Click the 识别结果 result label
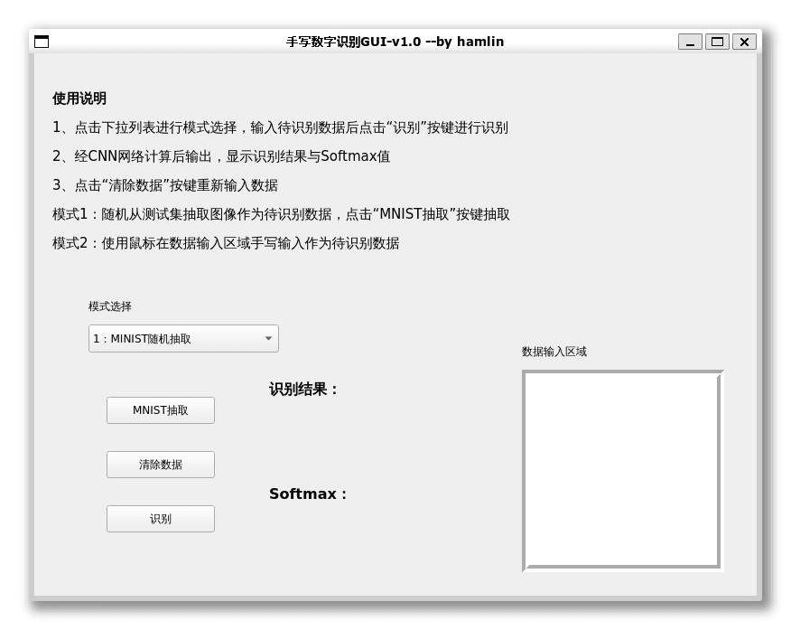 coord(302,390)
